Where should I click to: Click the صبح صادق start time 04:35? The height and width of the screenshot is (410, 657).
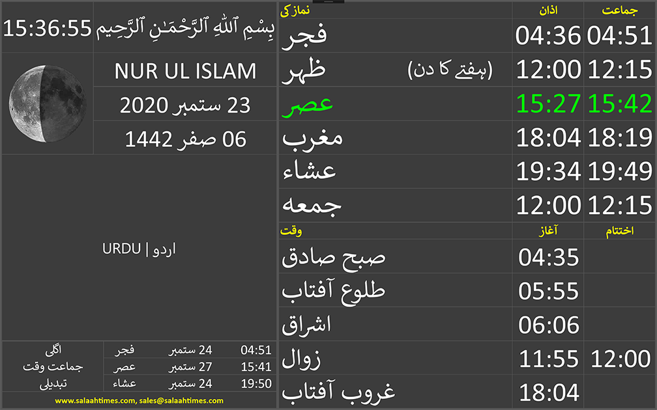[x=549, y=257]
